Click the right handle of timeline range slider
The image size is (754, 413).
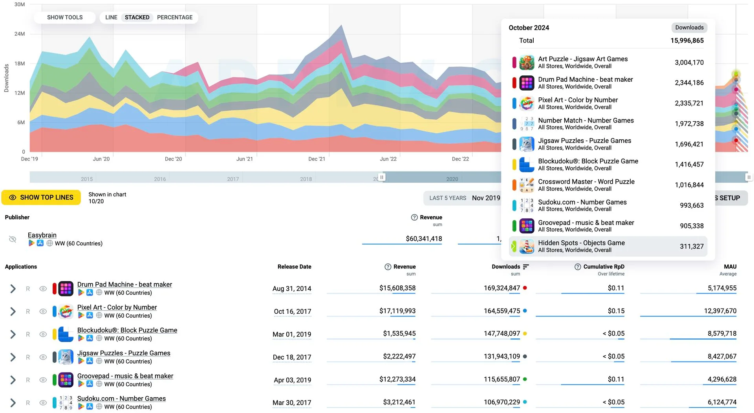[749, 177]
